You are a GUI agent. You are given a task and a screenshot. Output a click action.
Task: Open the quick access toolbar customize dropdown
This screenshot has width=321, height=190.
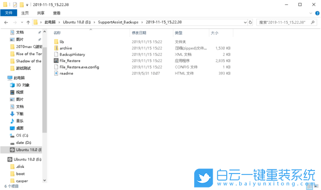[x=27, y=4]
